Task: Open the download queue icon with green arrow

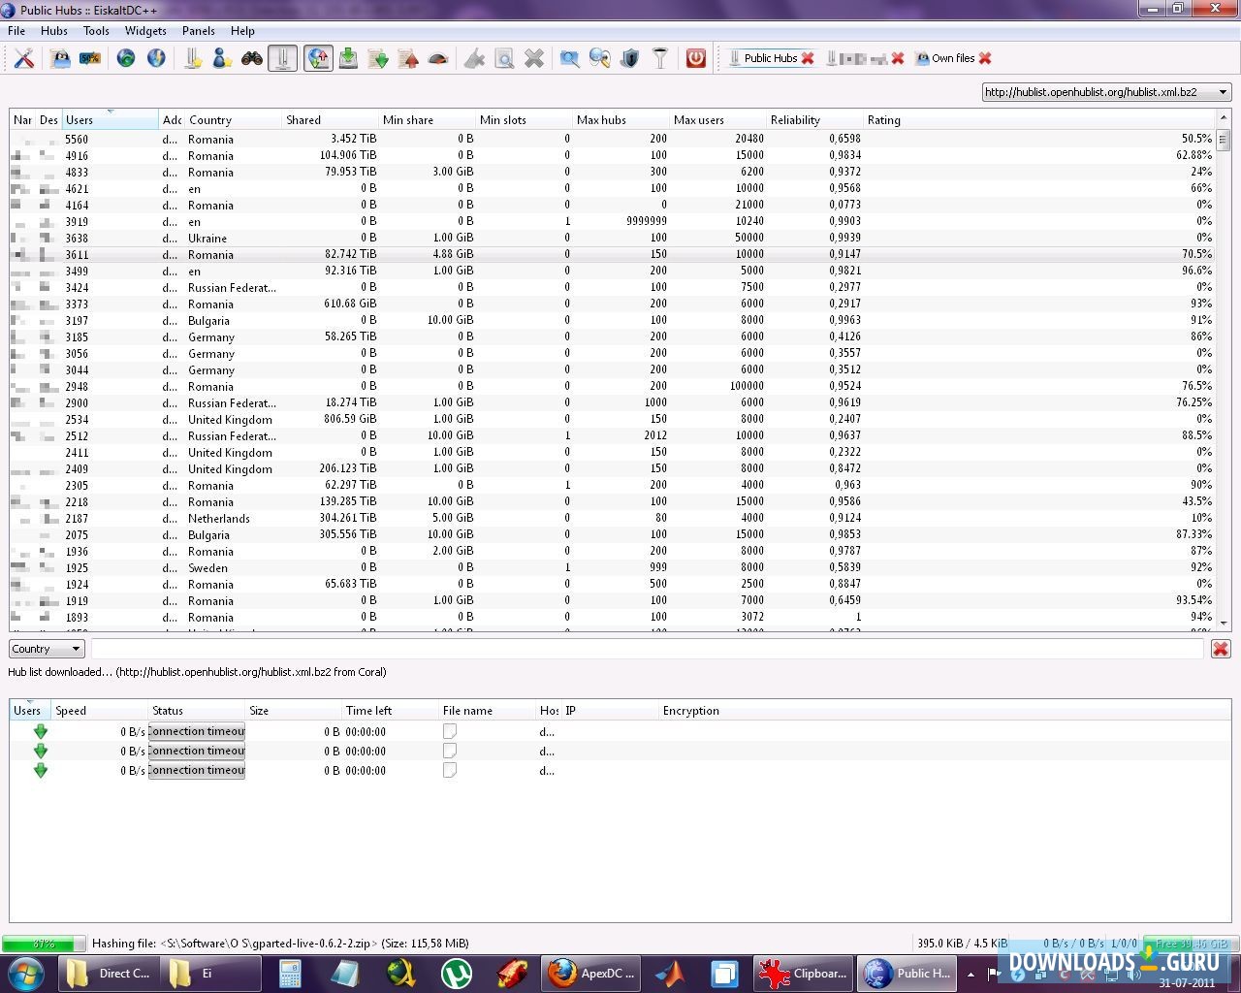Action: [348, 59]
